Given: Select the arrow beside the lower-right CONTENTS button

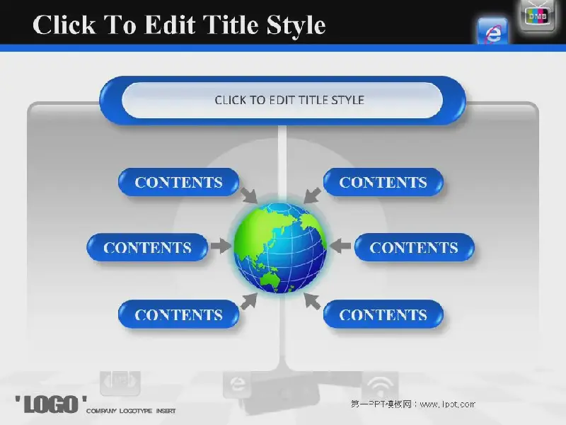Looking at the screenshot, I should pyautogui.click(x=312, y=300).
